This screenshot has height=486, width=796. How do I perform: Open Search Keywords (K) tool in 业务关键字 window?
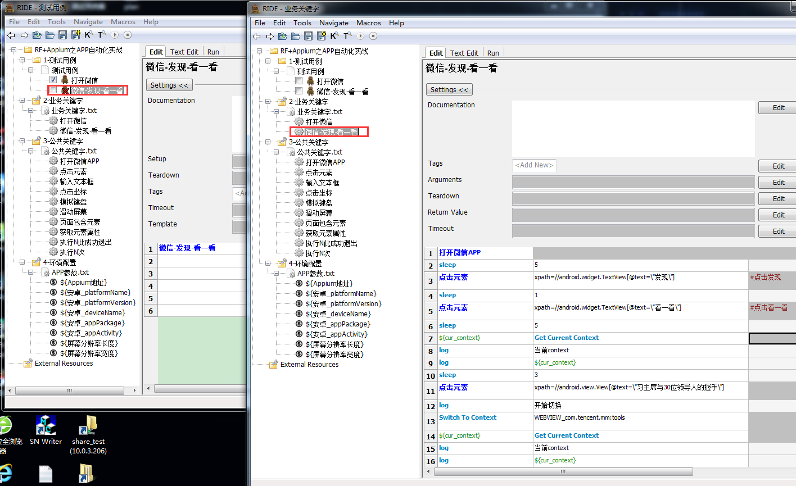[334, 36]
